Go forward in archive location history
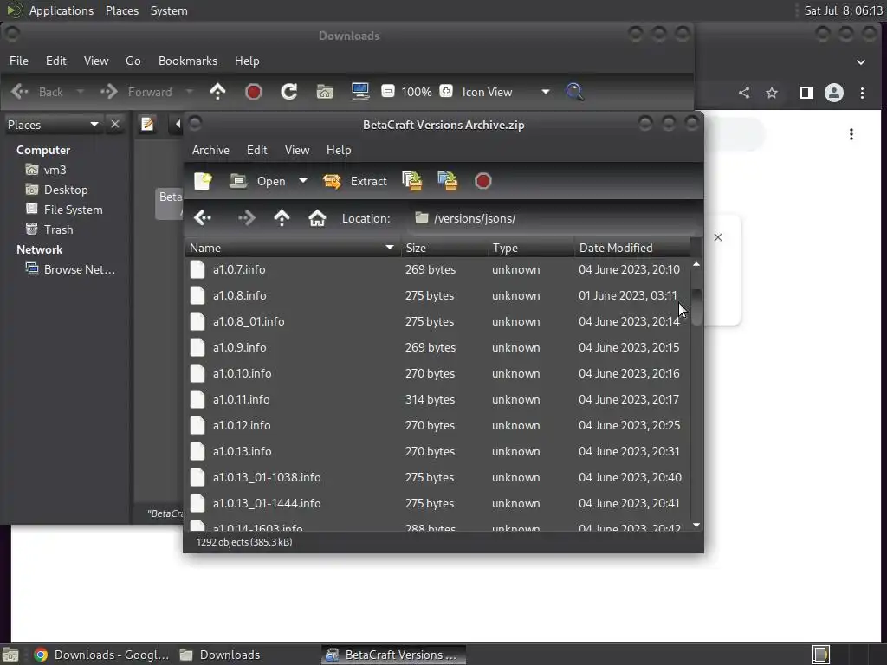 click(247, 218)
